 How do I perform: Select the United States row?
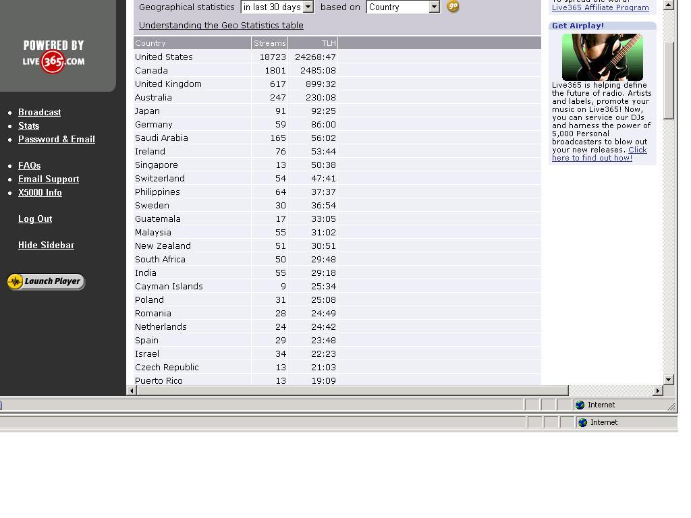pos(337,57)
